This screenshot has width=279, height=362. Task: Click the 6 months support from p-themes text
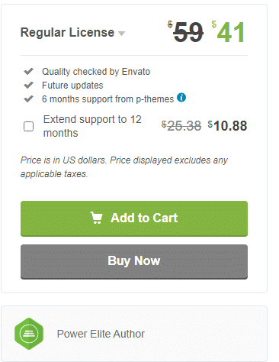point(107,99)
